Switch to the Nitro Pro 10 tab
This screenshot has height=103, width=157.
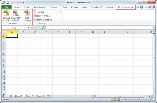click(x=96, y=7)
